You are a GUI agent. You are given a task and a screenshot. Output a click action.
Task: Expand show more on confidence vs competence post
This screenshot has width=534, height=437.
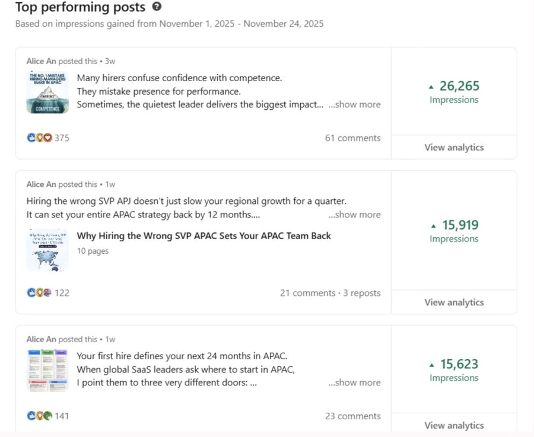tap(355, 104)
